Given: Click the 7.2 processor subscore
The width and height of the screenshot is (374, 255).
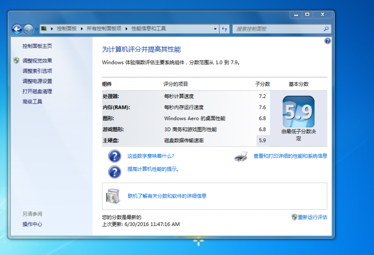Looking at the screenshot, I should pos(262,96).
